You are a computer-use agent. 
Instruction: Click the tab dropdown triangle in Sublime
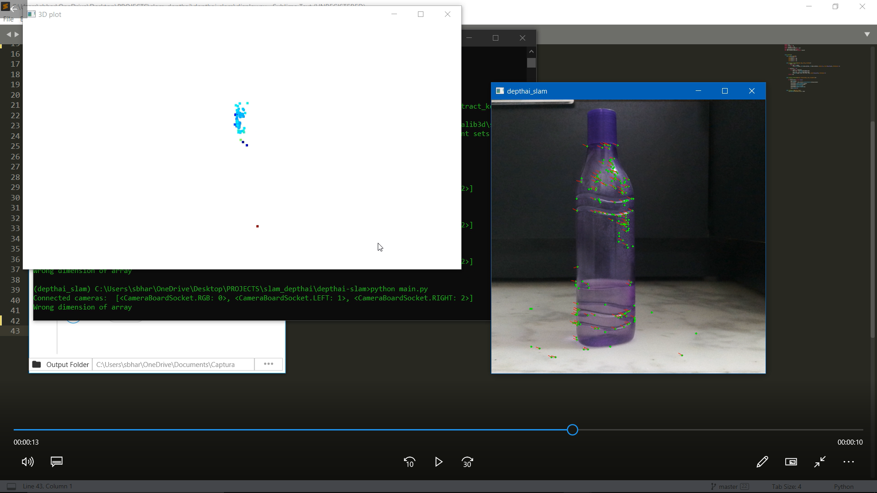(867, 34)
